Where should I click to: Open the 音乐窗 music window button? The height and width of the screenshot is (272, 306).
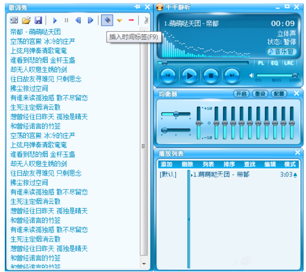tap(281, 51)
